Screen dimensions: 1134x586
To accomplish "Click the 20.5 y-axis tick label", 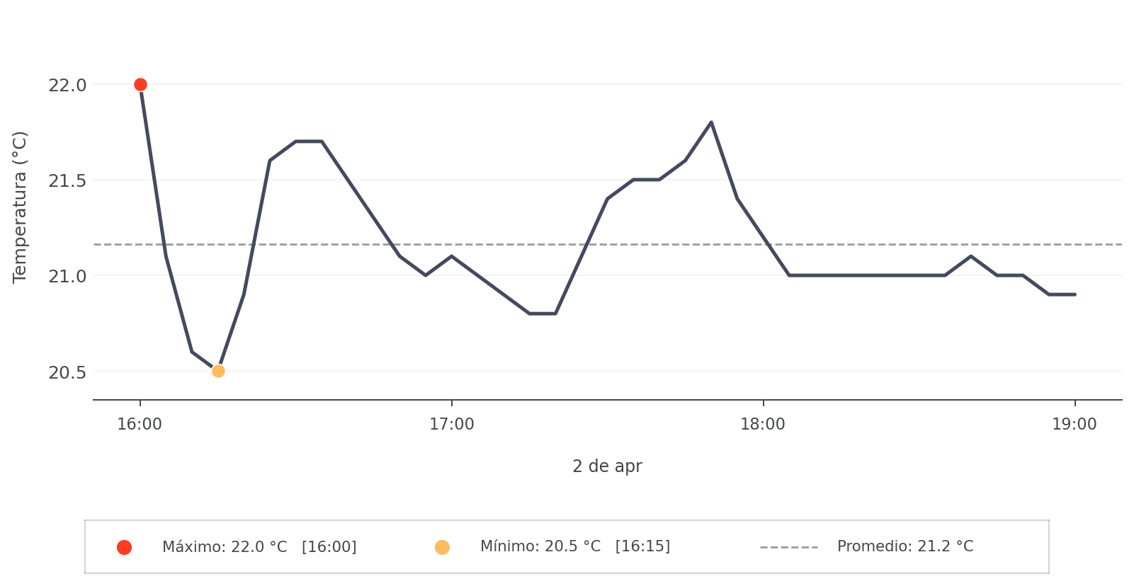I will coord(67,372).
